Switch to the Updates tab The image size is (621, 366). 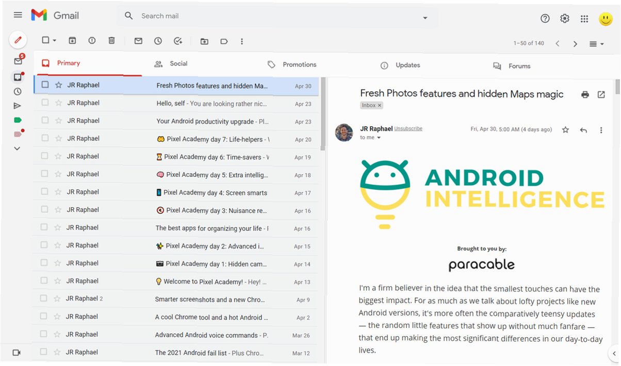(x=400, y=65)
